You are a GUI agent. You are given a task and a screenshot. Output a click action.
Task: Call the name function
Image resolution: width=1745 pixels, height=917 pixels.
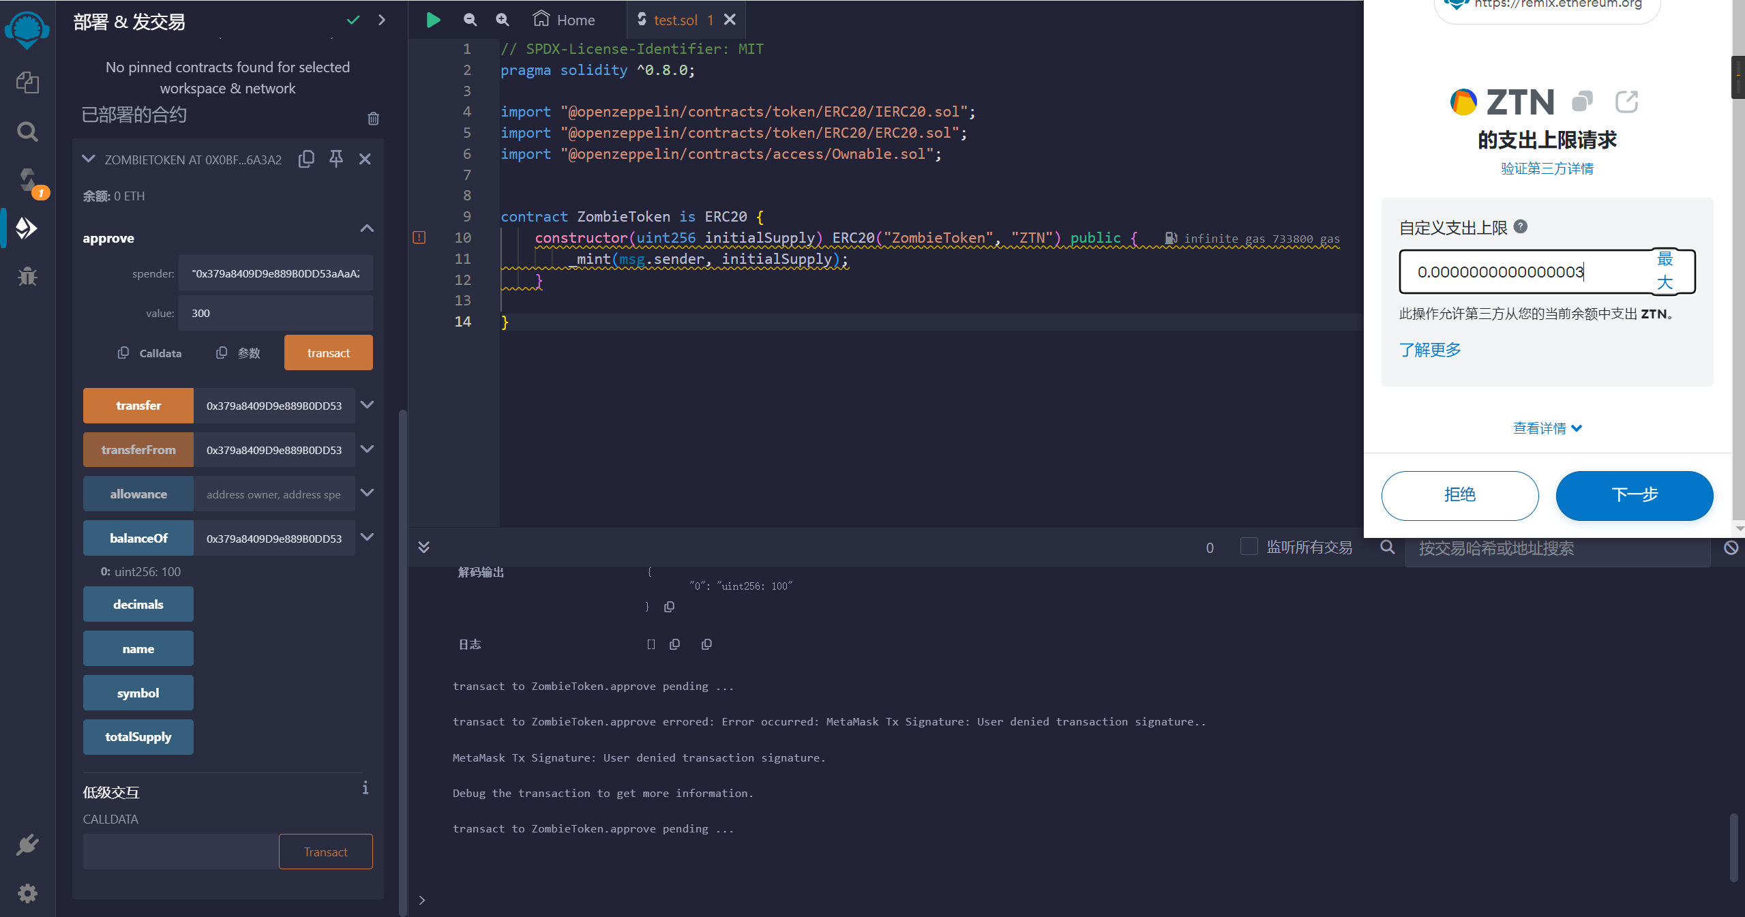point(138,648)
